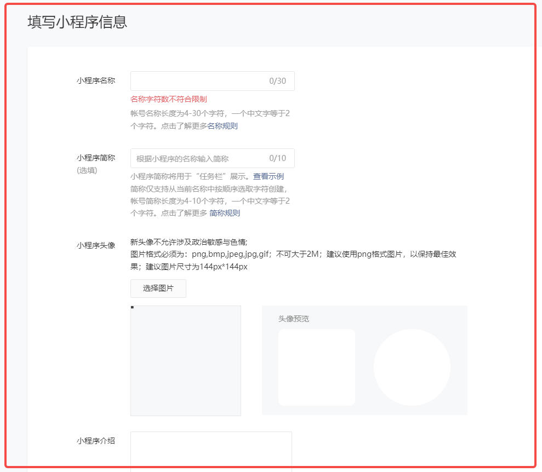This screenshot has height=472, width=542.
Task: Click the 小程序名称 input field
Action: tap(212, 81)
